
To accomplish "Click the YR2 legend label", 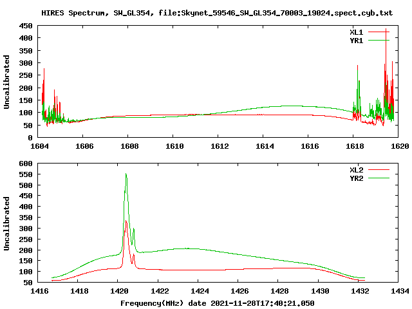I will [356, 178].
